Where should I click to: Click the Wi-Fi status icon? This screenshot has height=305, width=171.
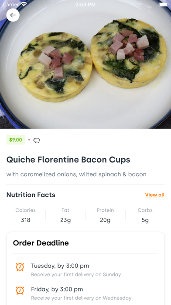(24, 4)
